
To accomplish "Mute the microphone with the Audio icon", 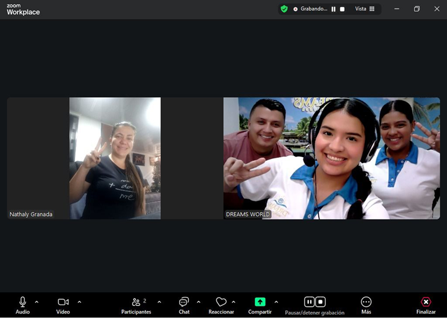I will click(23, 302).
